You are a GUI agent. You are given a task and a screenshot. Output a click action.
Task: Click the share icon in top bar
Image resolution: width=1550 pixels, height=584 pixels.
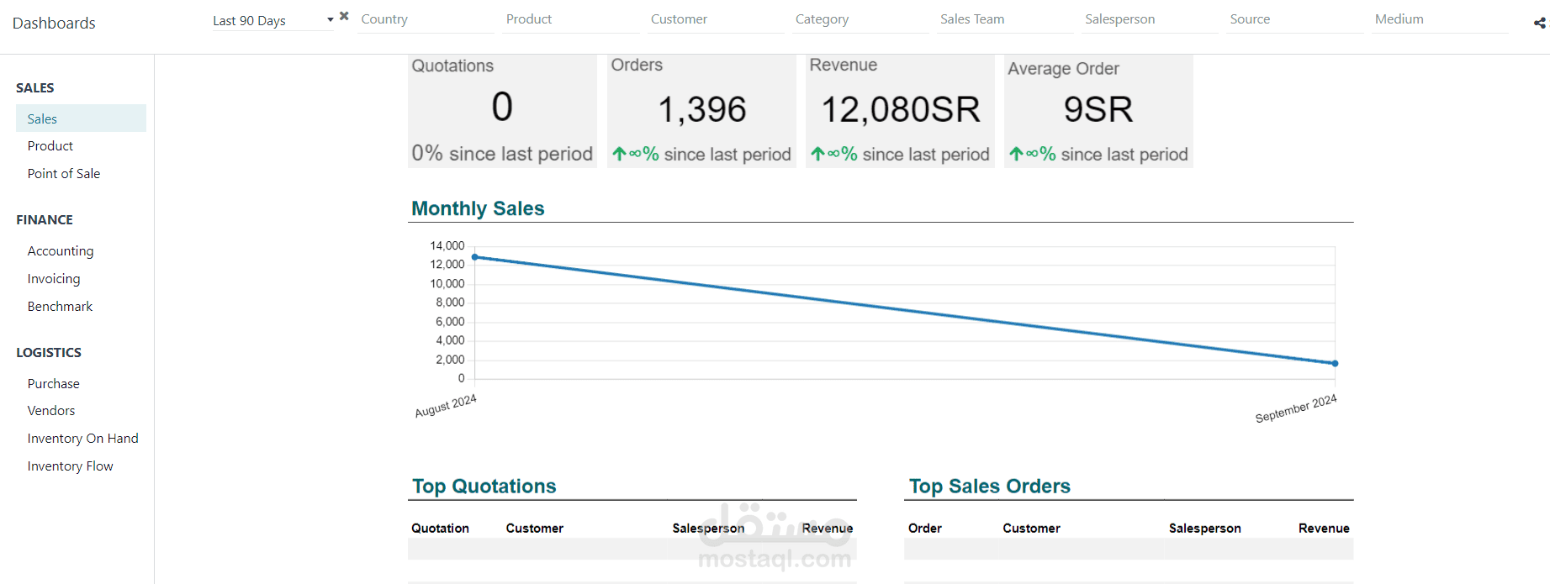tap(1540, 23)
